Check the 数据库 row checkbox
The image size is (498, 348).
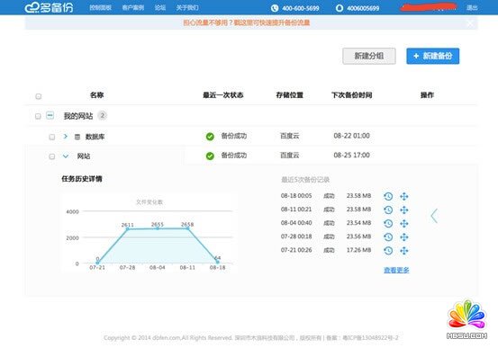click(51, 137)
